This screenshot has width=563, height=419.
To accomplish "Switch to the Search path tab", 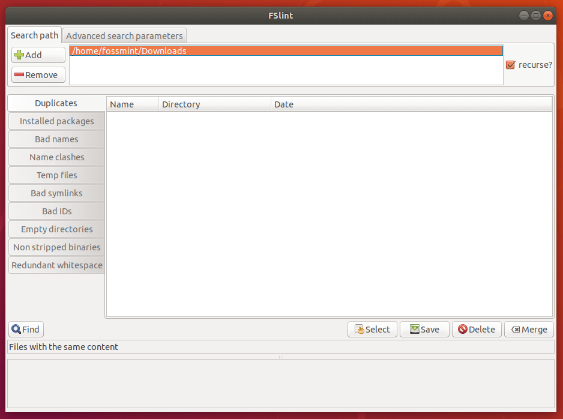I will coord(34,35).
